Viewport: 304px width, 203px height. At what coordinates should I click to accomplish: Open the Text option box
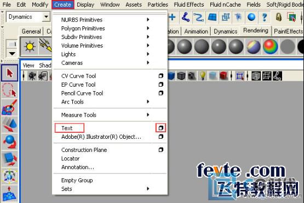160,128
